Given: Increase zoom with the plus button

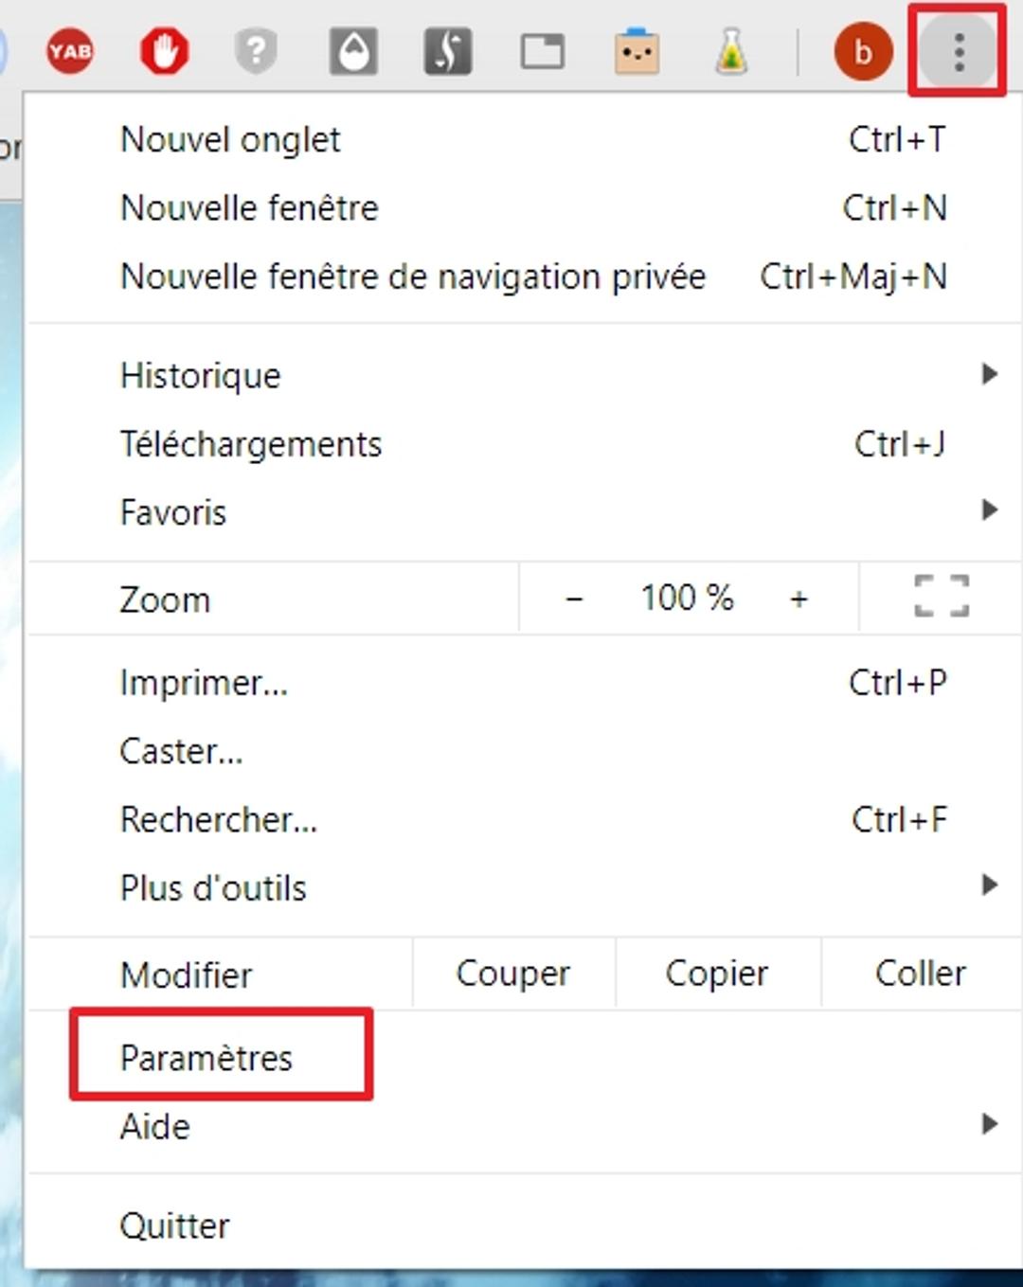Looking at the screenshot, I should pos(799,599).
